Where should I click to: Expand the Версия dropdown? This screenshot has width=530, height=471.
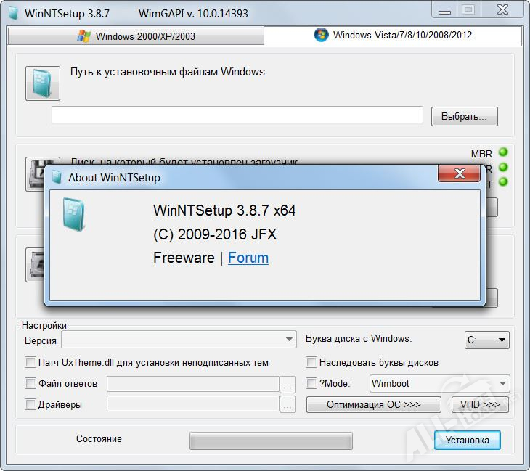coord(179,339)
